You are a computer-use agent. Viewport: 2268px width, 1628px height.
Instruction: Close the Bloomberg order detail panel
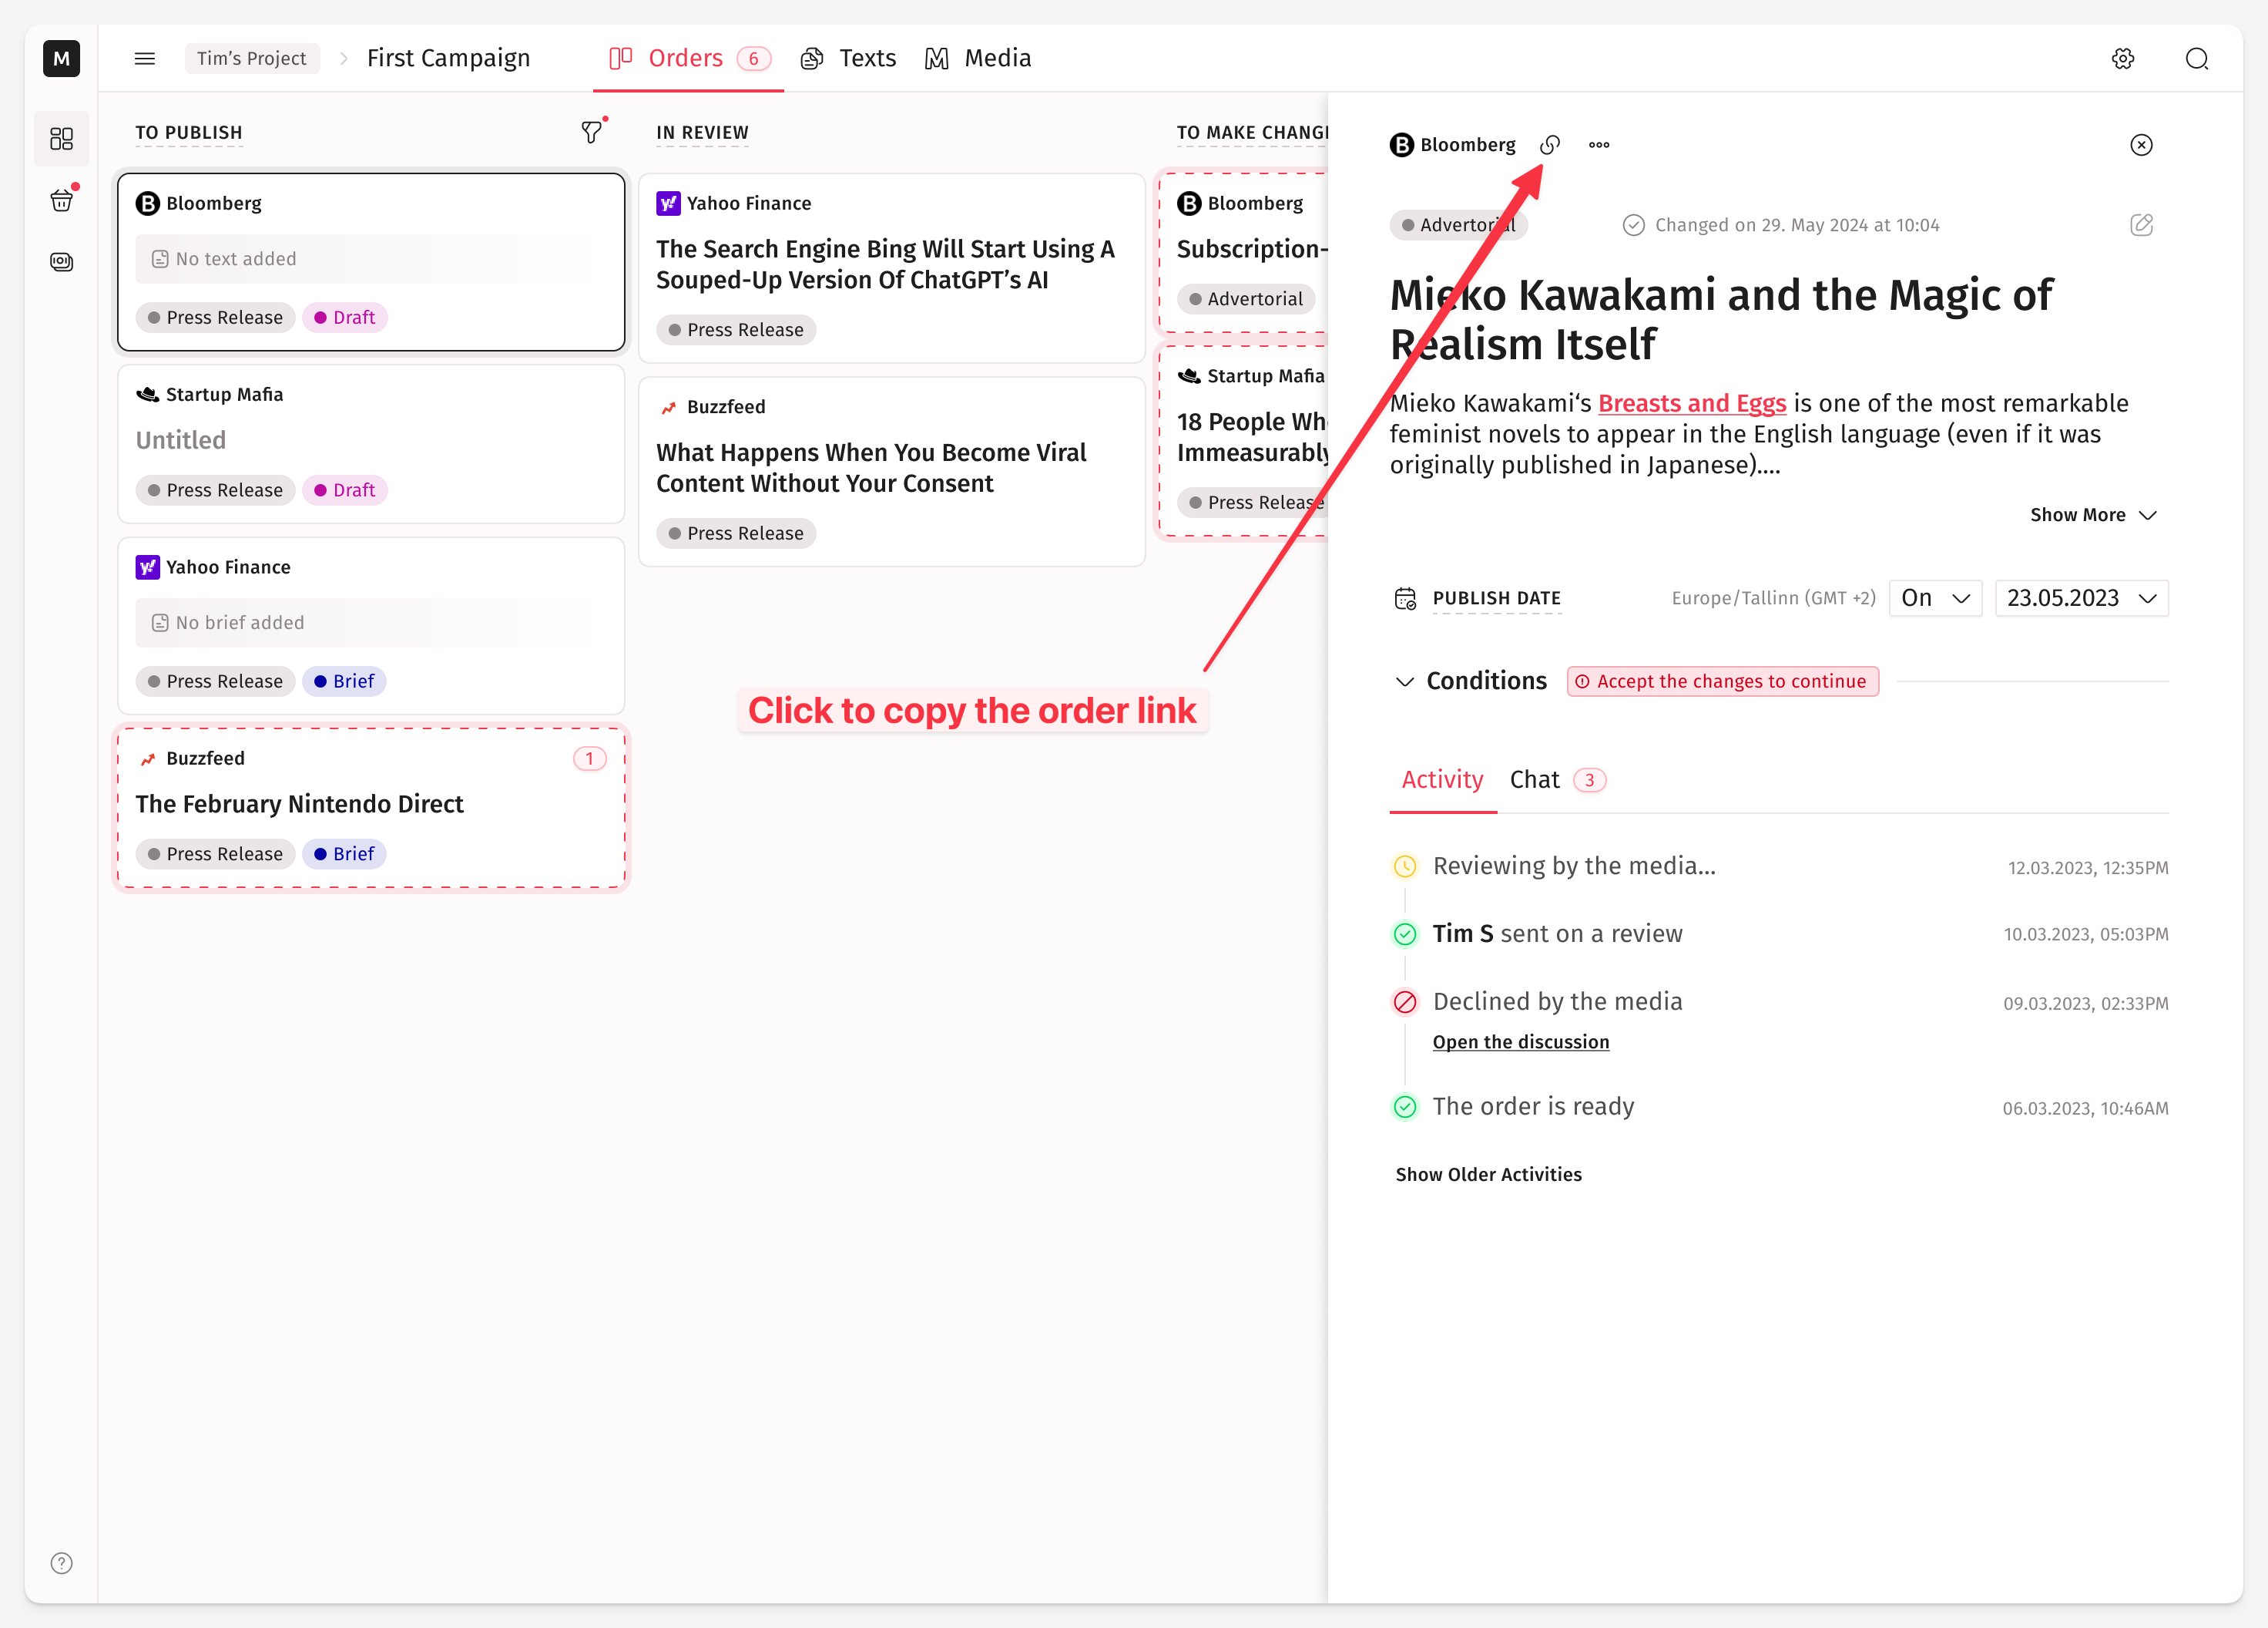2140,145
